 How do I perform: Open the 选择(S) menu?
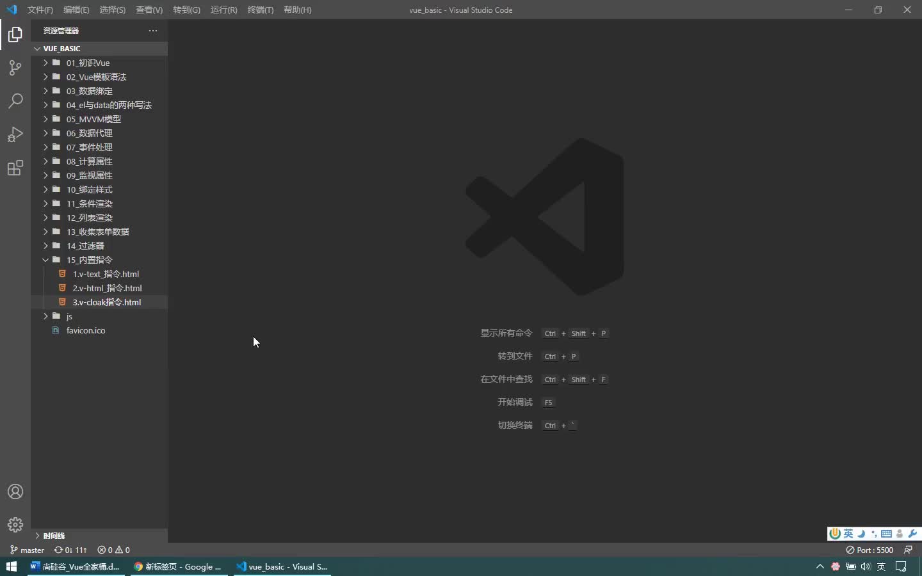[113, 10]
